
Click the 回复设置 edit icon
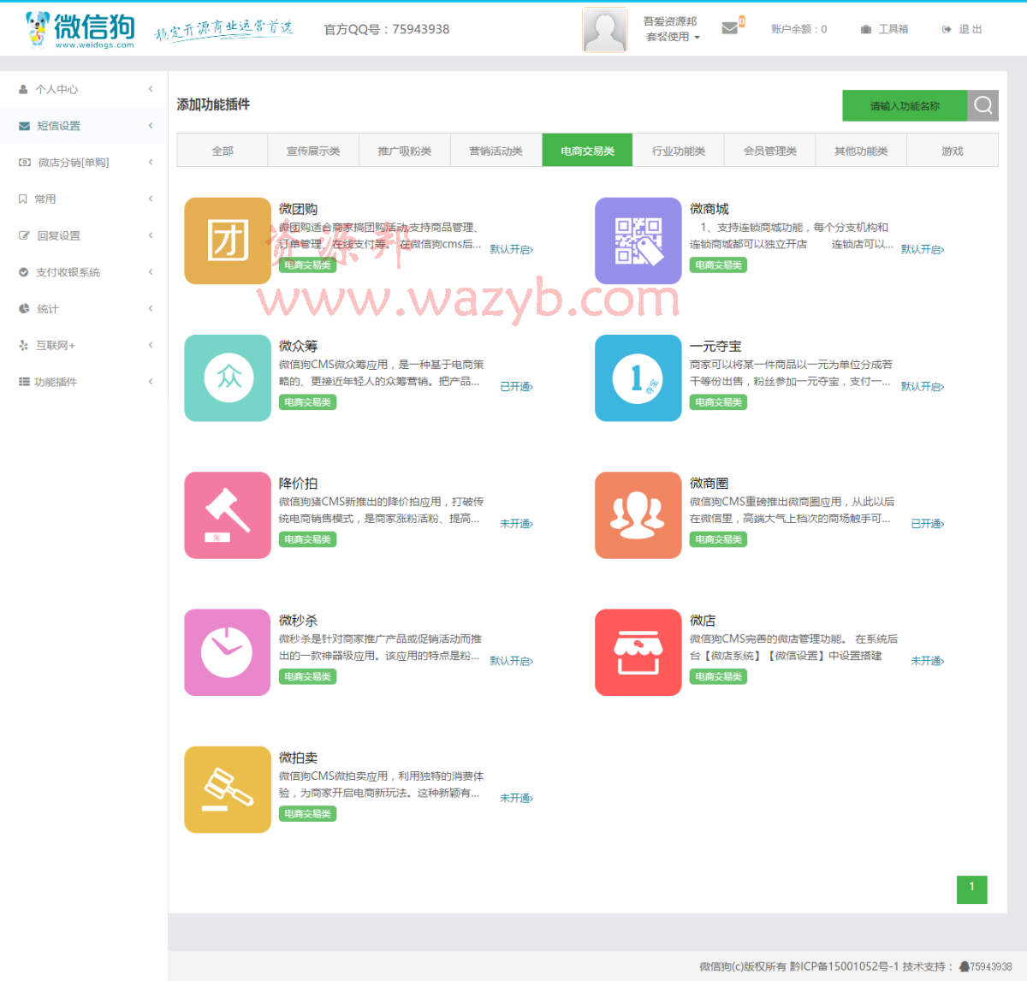[24, 235]
